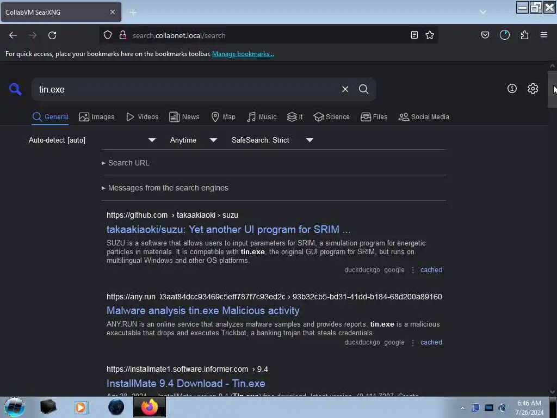The height and width of the screenshot is (418, 557).
Task: Toggle reader view icon in address bar
Action: (x=414, y=35)
